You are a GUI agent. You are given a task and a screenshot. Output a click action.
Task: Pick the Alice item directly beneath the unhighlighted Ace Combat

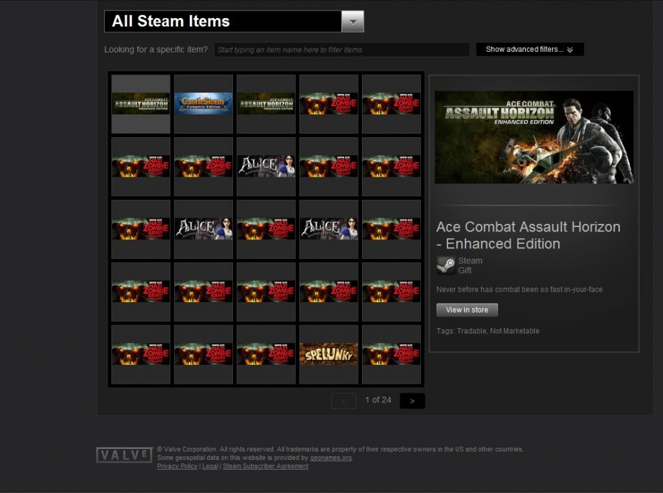266,166
